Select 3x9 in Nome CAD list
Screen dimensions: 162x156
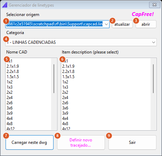pyautogui.click(x=28, y=113)
